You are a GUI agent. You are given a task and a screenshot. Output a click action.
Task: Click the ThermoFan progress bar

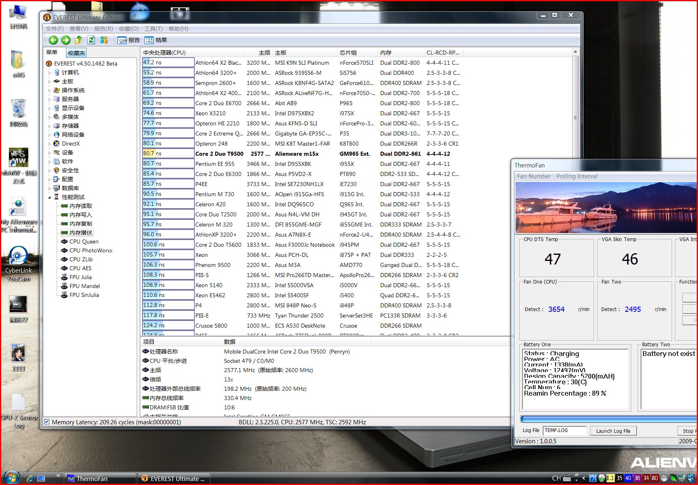(609, 419)
